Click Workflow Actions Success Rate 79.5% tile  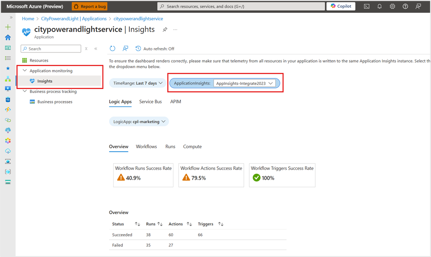click(x=211, y=175)
